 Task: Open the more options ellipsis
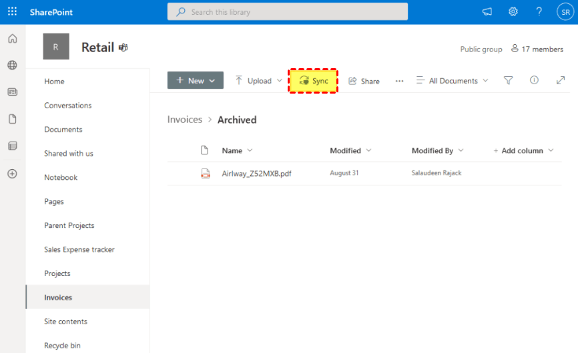click(399, 81)
